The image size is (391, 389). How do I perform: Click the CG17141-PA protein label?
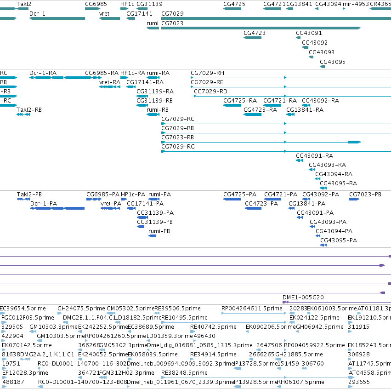click(145, 204)
